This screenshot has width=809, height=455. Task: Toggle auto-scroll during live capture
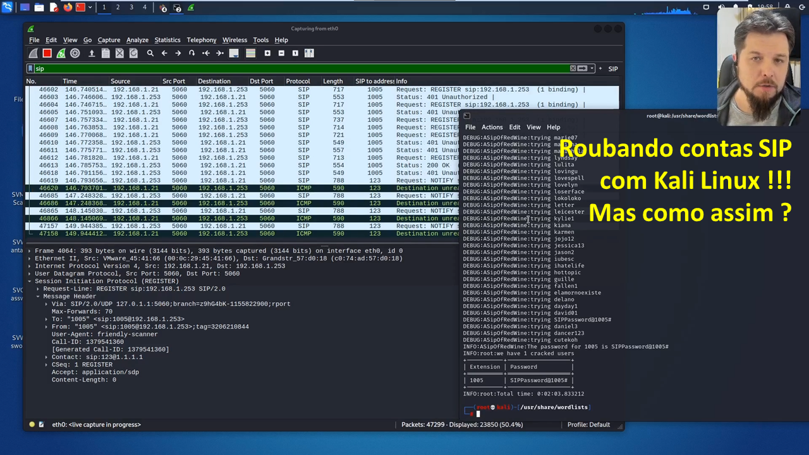[234, 53]
